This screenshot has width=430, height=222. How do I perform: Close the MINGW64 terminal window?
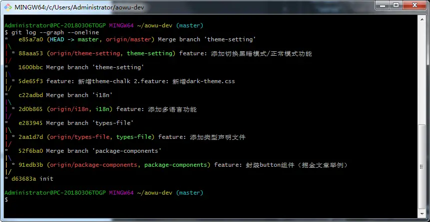tap(414, 5)
